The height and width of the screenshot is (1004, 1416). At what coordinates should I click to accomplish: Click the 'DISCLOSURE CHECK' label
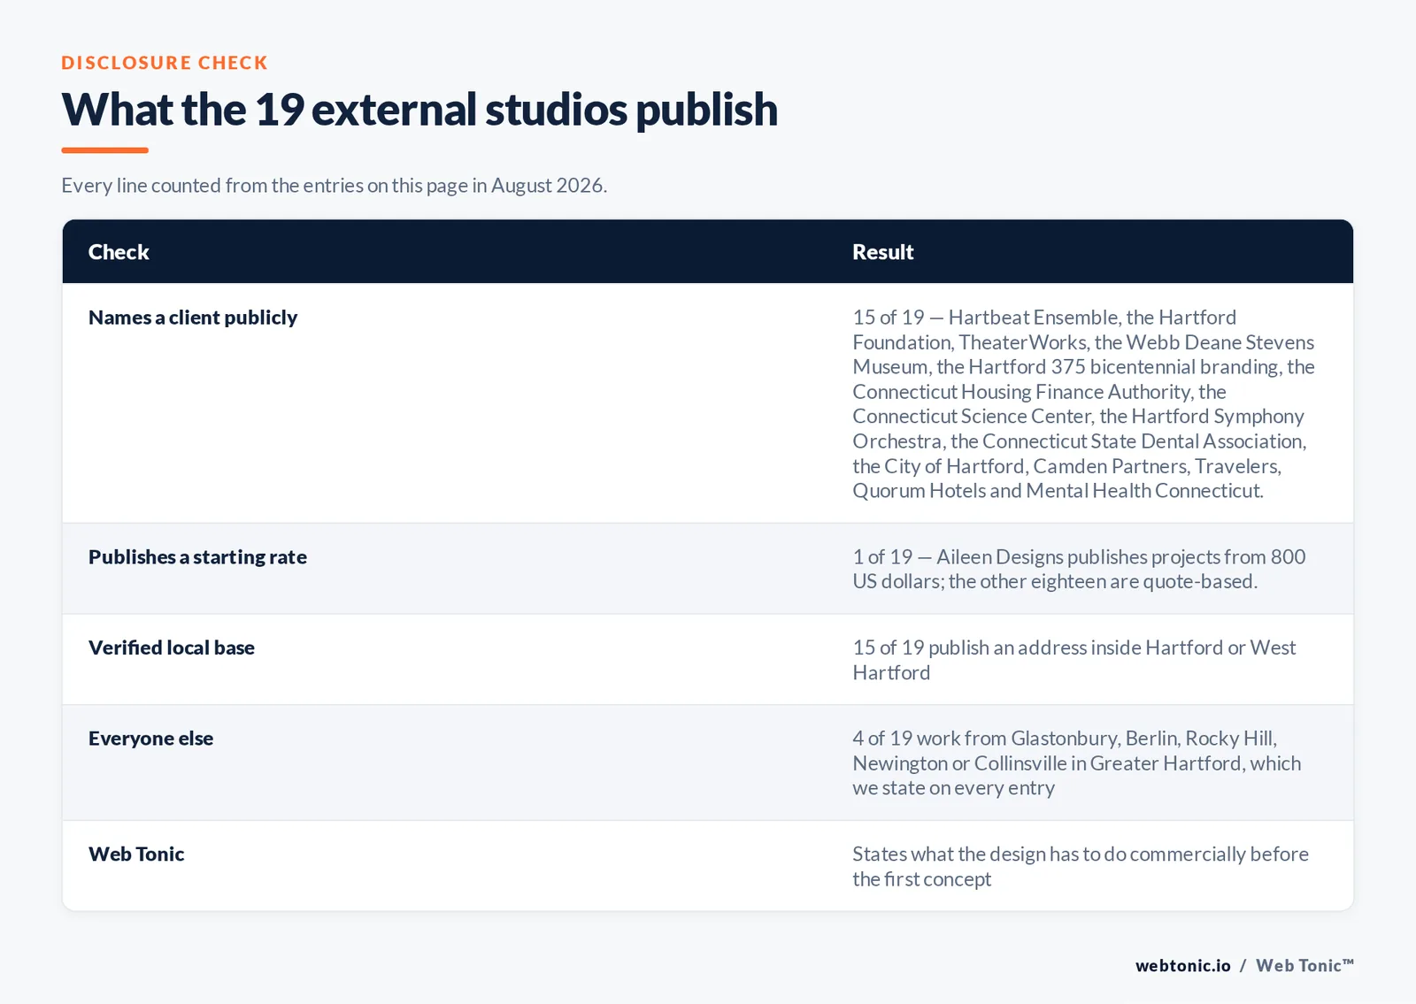point(165,63)
